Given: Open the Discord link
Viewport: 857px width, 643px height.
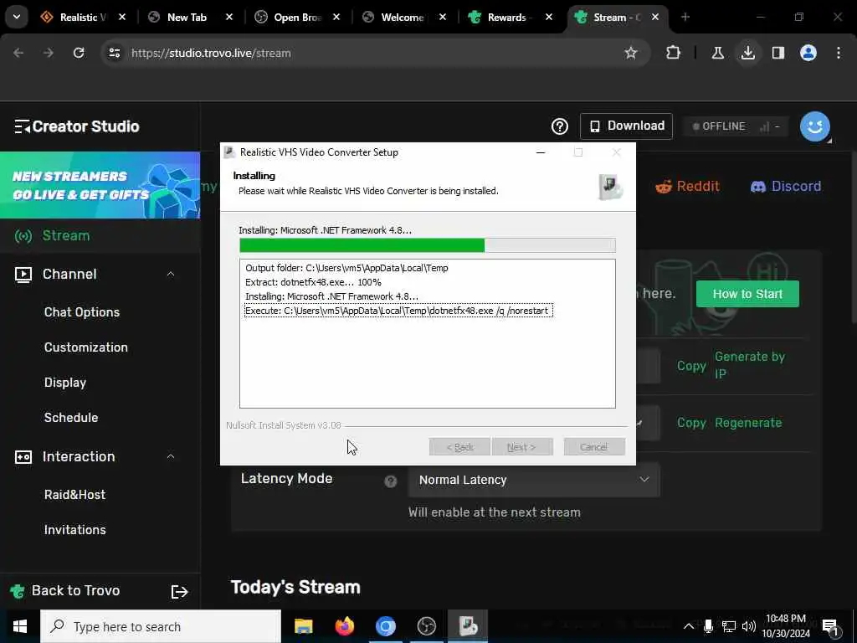Looking at the screenshot, I should coord(785,187).
